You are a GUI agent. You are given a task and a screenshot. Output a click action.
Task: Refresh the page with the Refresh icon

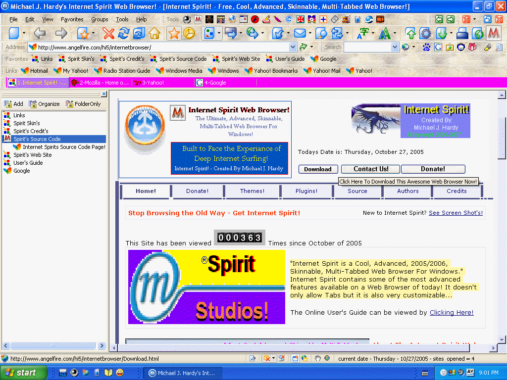[123, 34]
